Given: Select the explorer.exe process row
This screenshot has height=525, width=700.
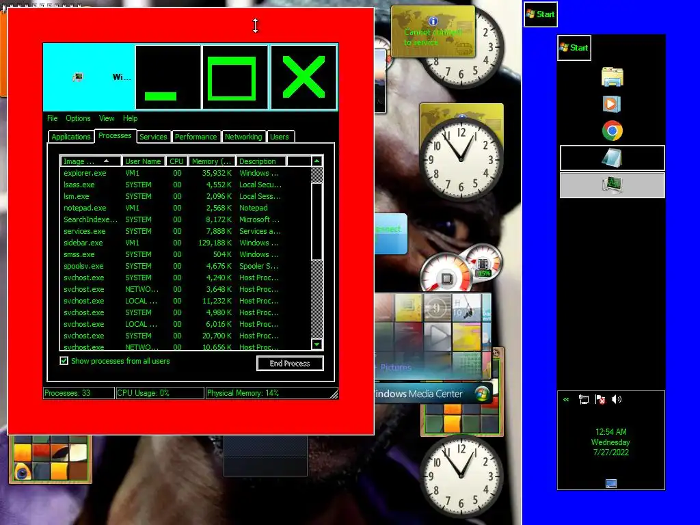Looking at the screenshot, I should 185,173.
